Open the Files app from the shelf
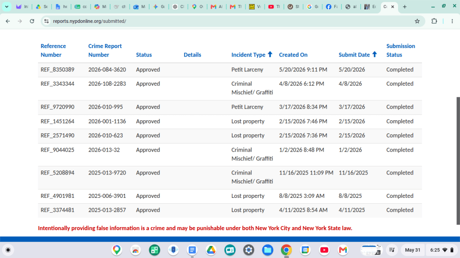Screen dimensions: 460x258 (268, 250)
